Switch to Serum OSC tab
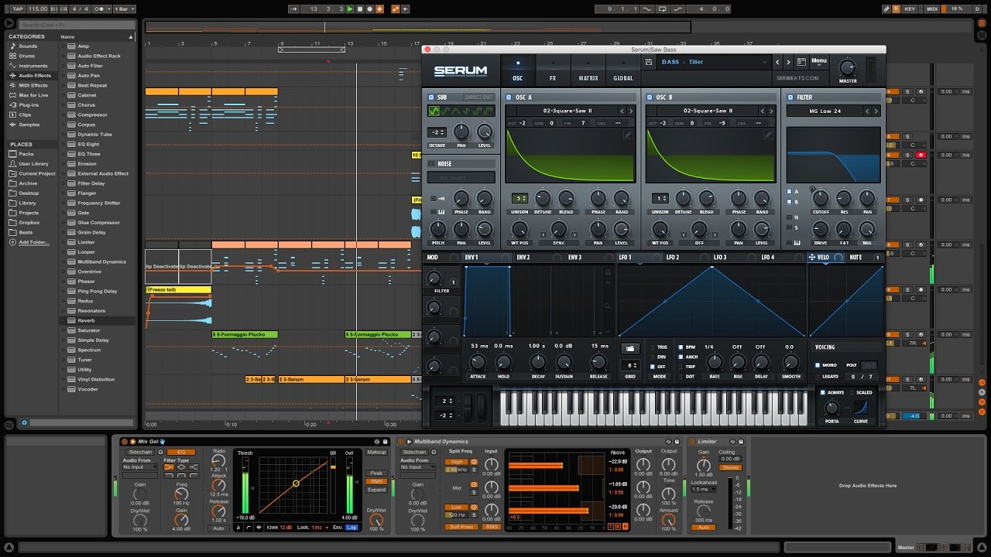 pyautogui.click(x=518, y=71)
